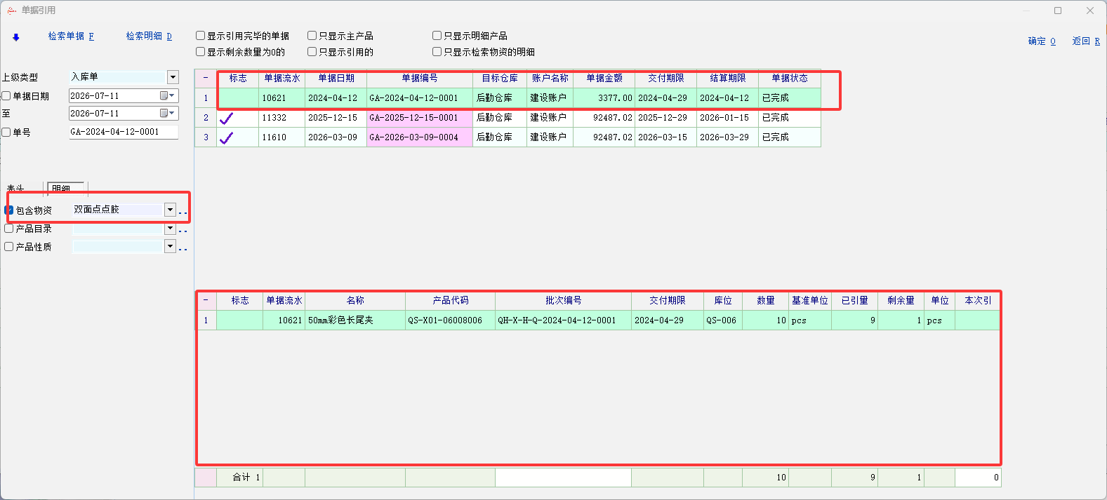Select cell GA-2026-03-09-0004

click(420, 137)
